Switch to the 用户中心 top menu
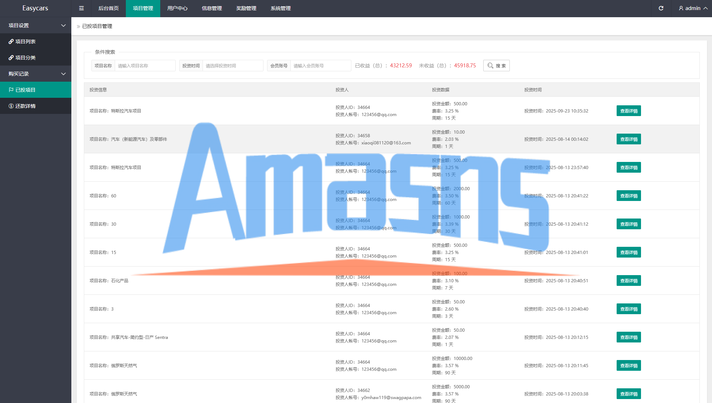The image size is (712, 403). (x=177, y=8)
